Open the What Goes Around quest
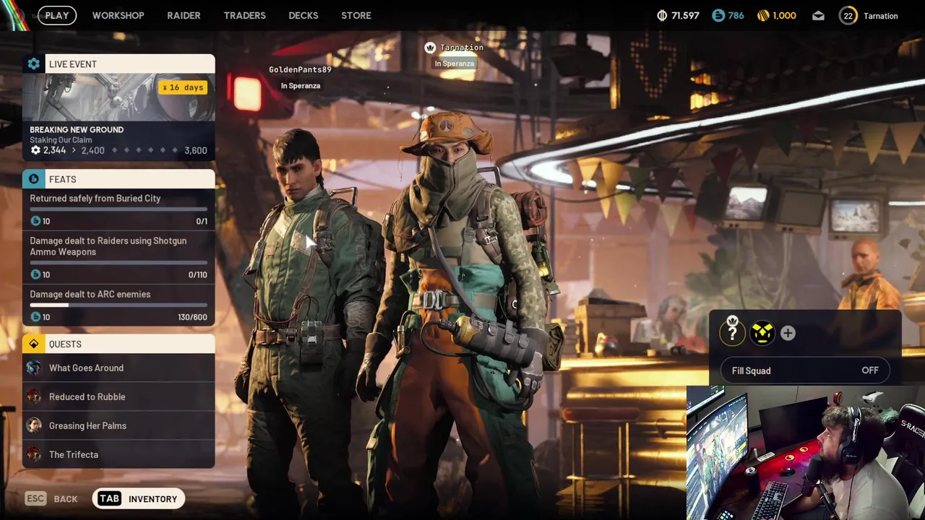925x520 pixels. click(x=119, y=368)
